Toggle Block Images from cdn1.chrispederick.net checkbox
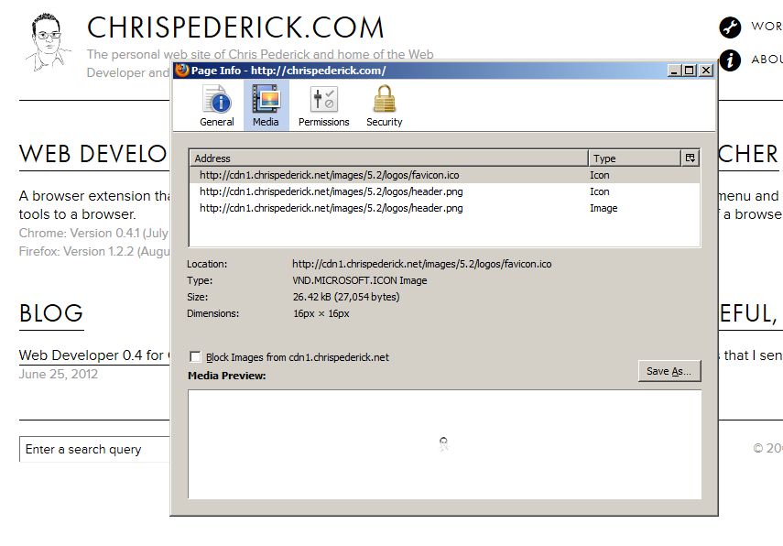Image resolution: width=783 pixels, height=546 pixels. click(195, 357)
